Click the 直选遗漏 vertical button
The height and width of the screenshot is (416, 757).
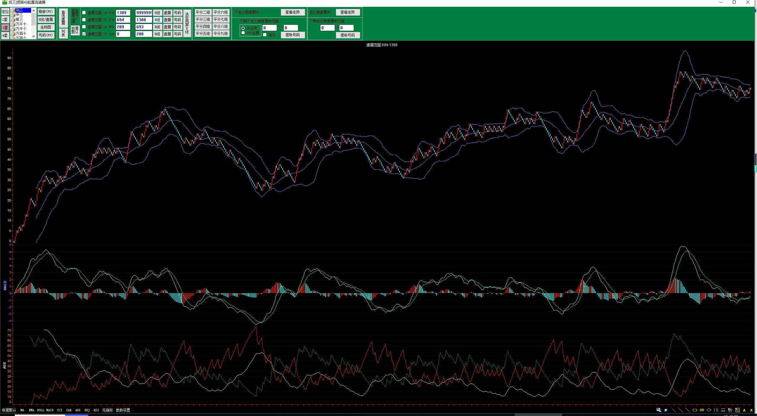coord(63,18)
